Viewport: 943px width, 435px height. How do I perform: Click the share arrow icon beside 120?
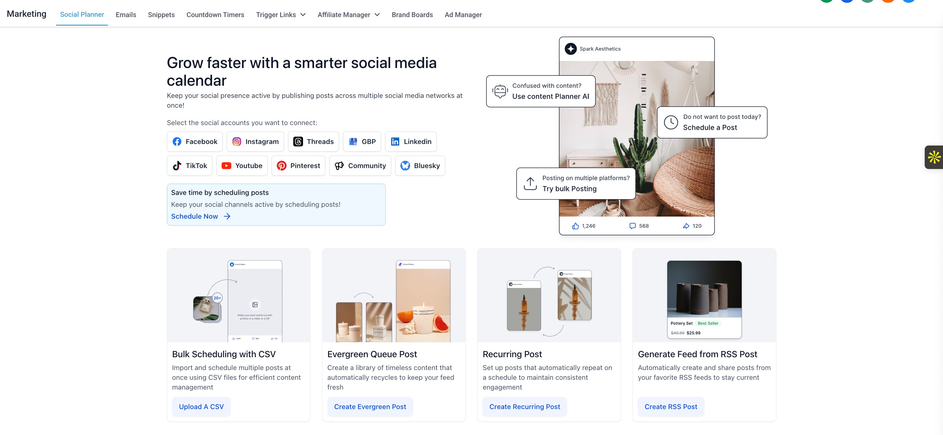pyautogui.click(x=686, y=226)
